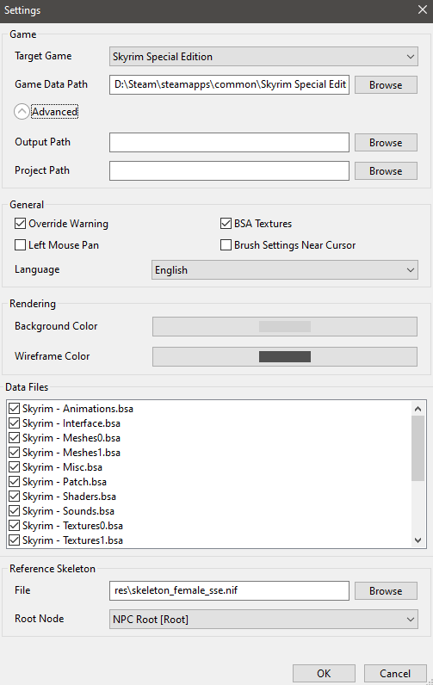Click the Game Data Path field
The width and height of the screenshot is (433, 685).
229,84
